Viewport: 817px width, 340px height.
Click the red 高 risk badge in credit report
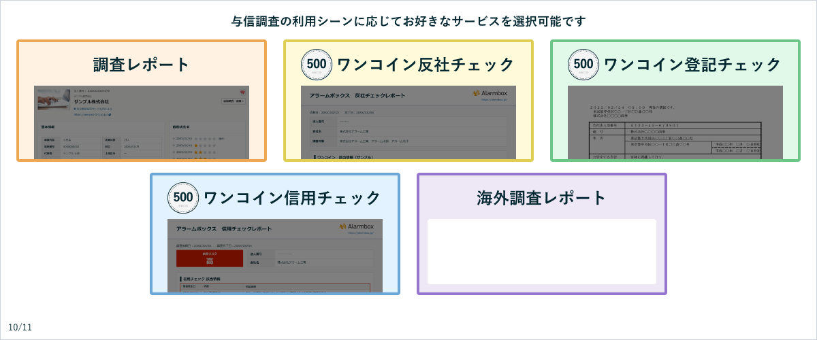[210, 258]
